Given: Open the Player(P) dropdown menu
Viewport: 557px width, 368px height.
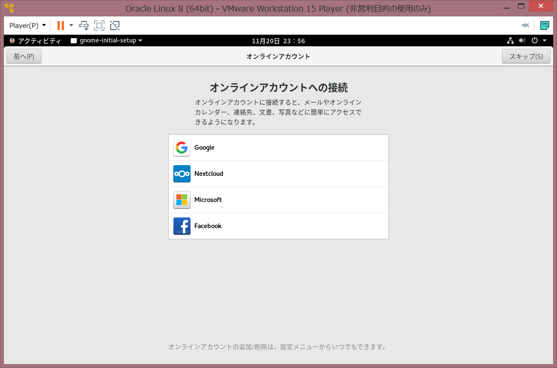Looking at the screenshot, I should 27,25.
